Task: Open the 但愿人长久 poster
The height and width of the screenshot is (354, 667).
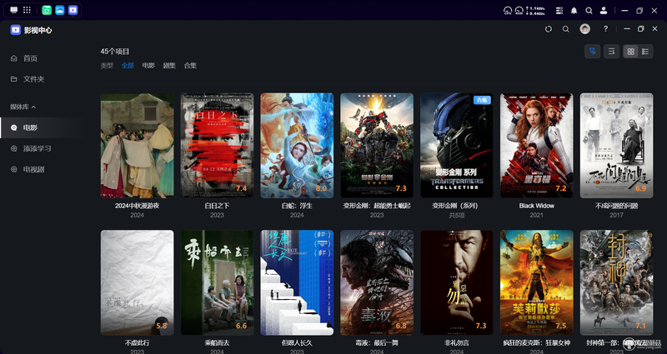Action: (297, 282)
